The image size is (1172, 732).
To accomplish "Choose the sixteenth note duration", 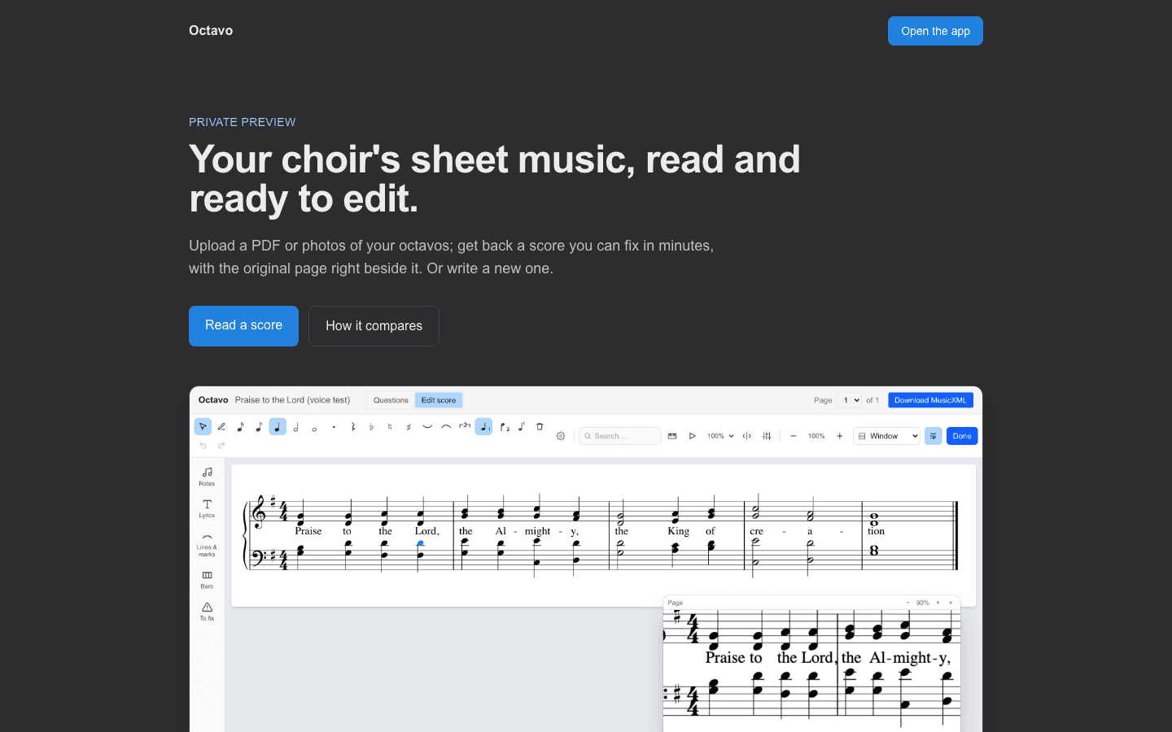I will tap(240, 426).
